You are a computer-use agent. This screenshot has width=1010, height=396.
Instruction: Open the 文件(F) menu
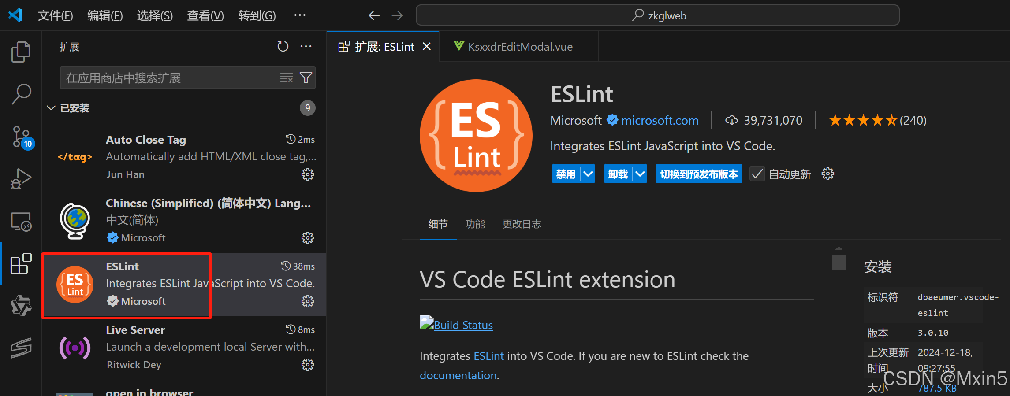tap(56, 16)
